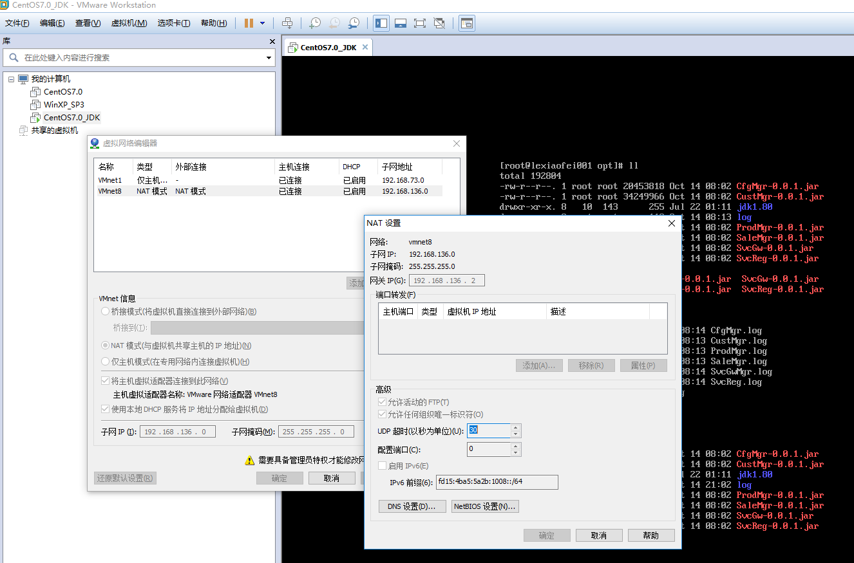Click the Pause virtual machine toolbar icon
Screen dimensions: 854x563
(x=249, y=23)
